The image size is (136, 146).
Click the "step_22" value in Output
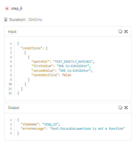tap(50, 124)
